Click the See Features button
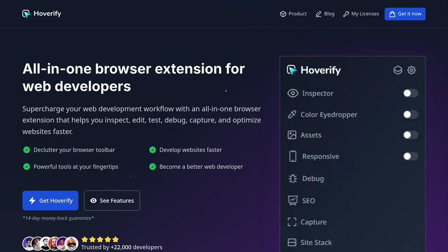 click(112, 201)
